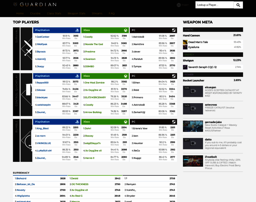256x202 pixels.
Task: Click PC platform logo in Control Quickplay header
Action: 174,76
